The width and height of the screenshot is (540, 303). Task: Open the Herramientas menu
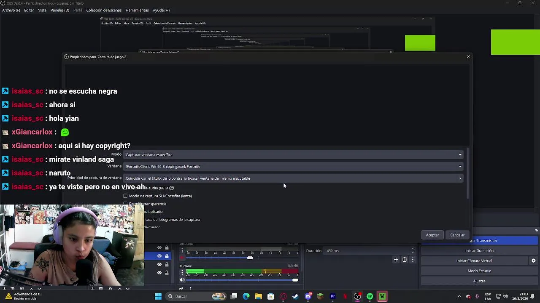137,10
